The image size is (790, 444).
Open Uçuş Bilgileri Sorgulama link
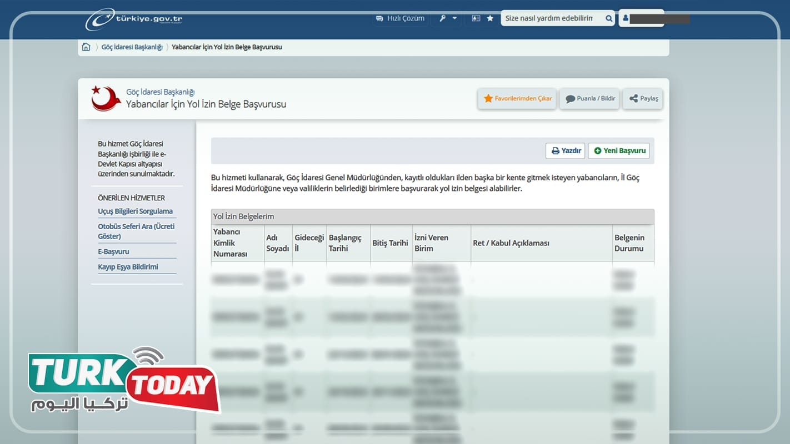click(135, 211)
